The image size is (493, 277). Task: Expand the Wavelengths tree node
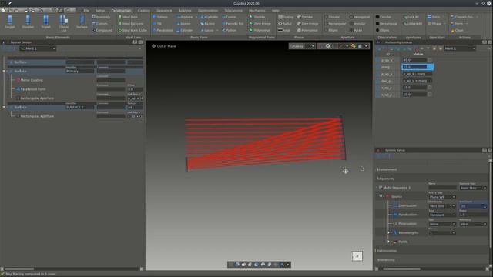388,232
